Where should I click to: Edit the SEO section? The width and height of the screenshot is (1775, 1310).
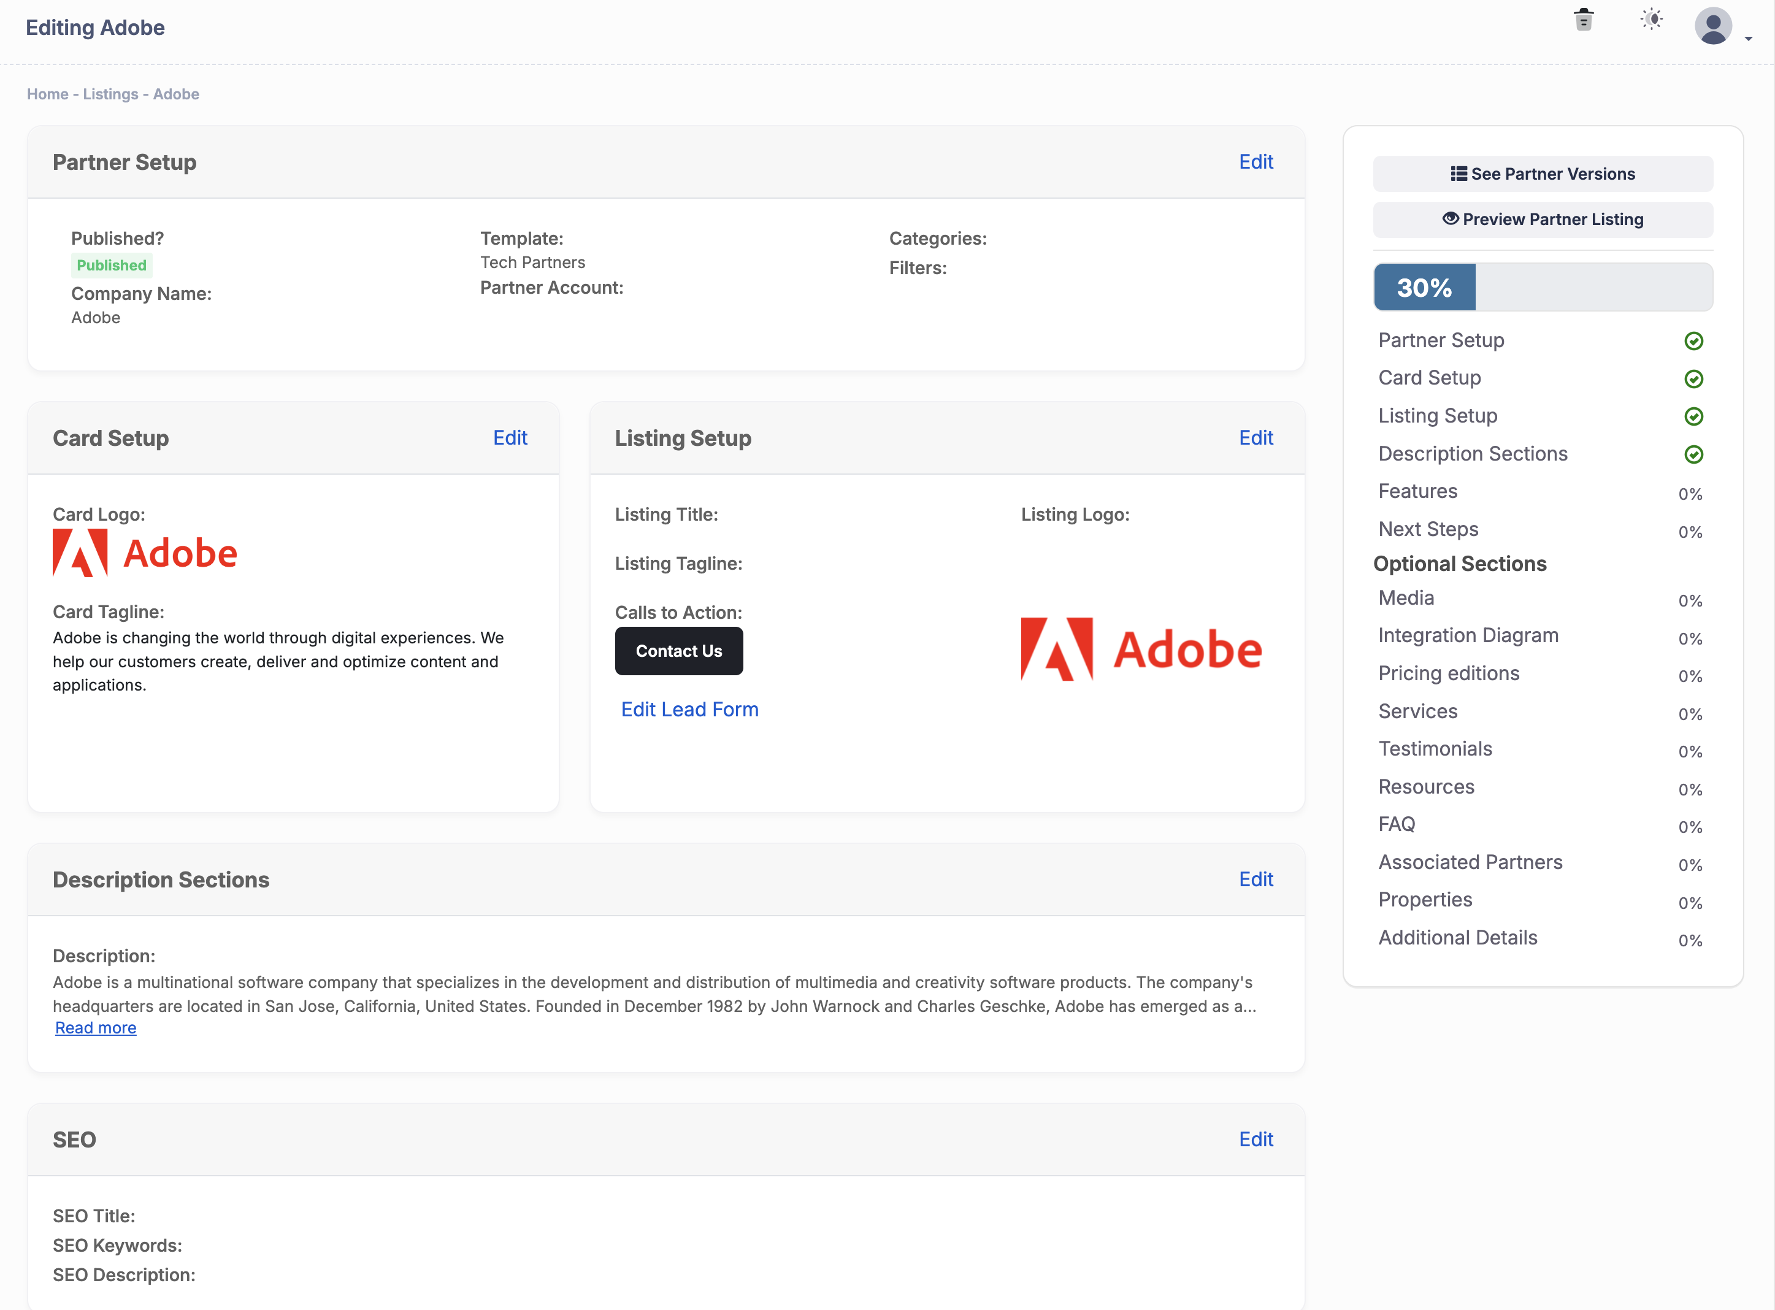click(1256, 1140)
